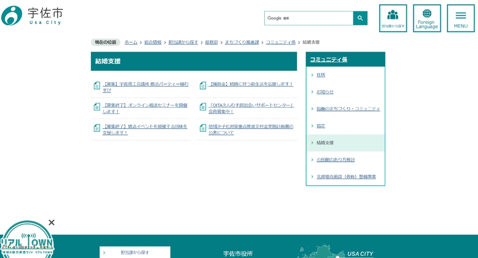Open the hamburger MENU button
Screen dimensions: 478x258
click(461, 18)
